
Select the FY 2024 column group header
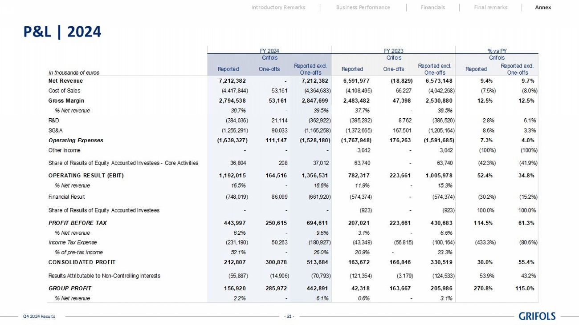(x=269, y=51)
